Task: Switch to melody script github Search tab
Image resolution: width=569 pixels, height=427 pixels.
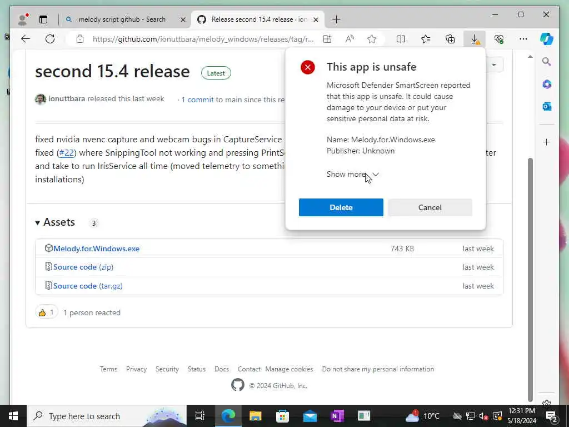Action: (122, 19)
